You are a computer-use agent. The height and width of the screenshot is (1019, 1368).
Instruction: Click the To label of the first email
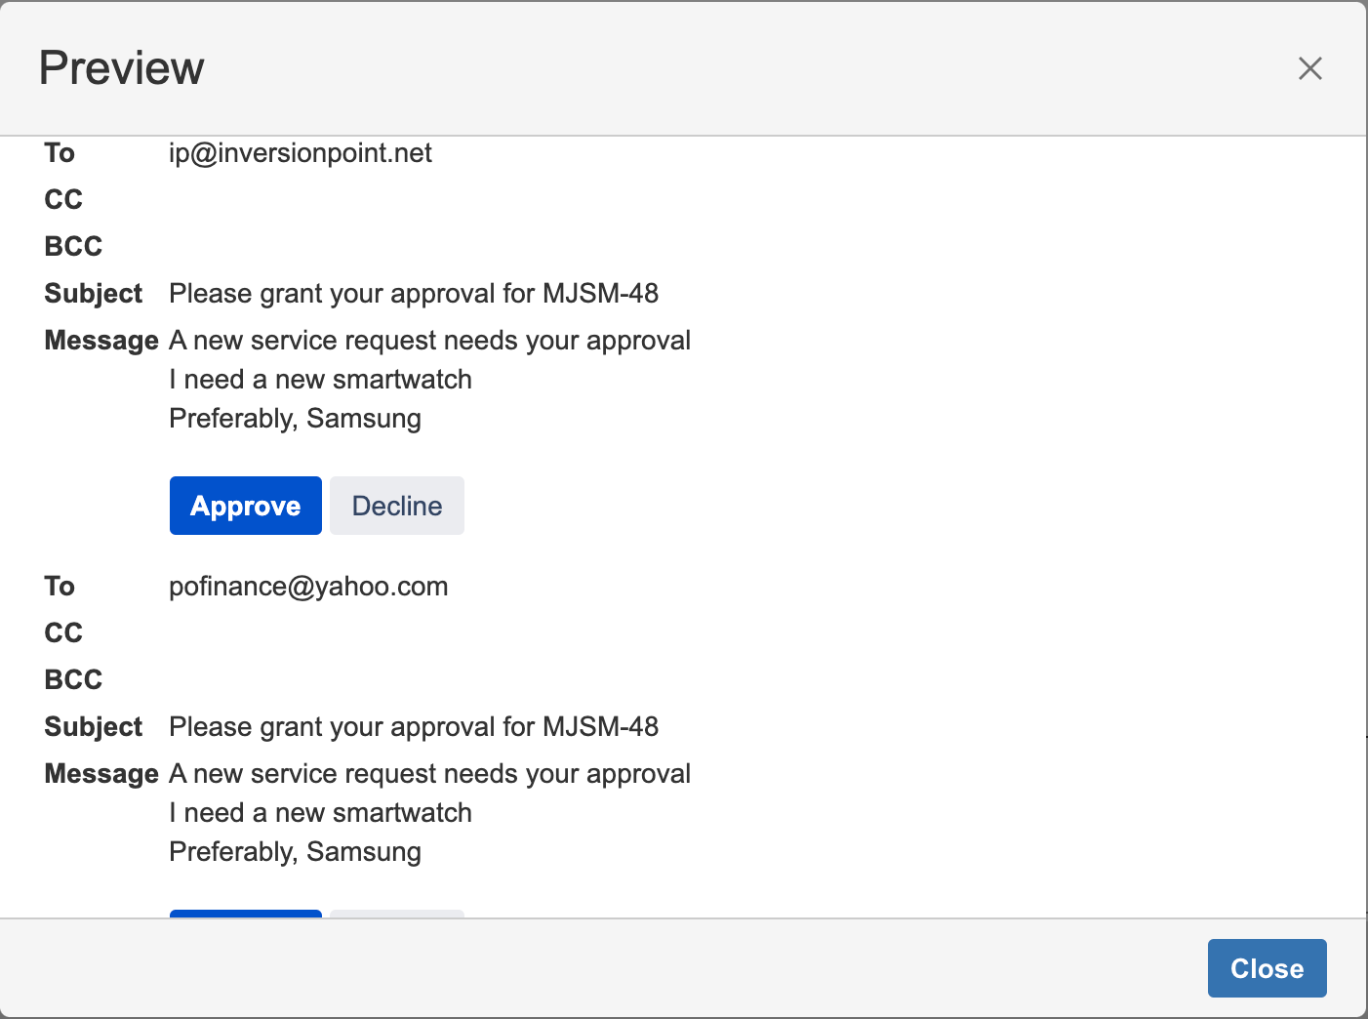pyautogui.click(x=60, y=153)
